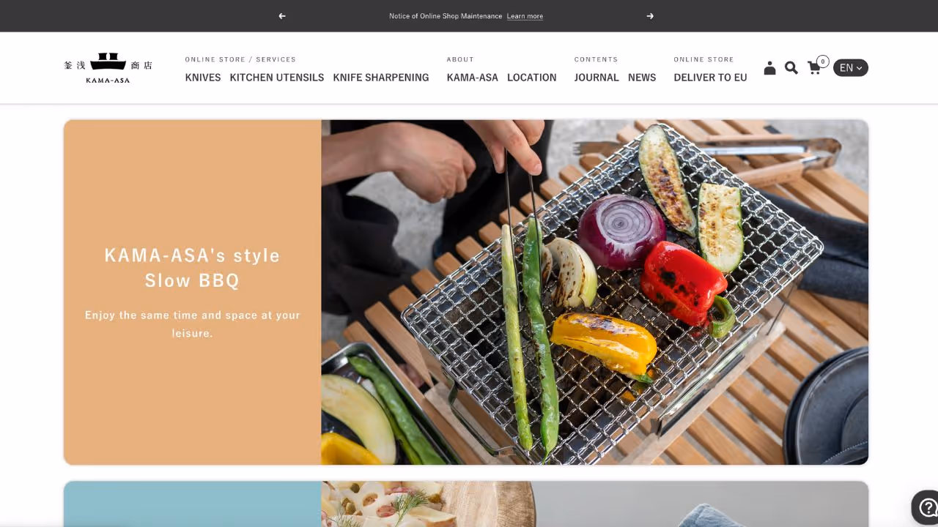Go home via the Kama-Asa logo
Screen dimensions: 938x527
click(108, 68)
